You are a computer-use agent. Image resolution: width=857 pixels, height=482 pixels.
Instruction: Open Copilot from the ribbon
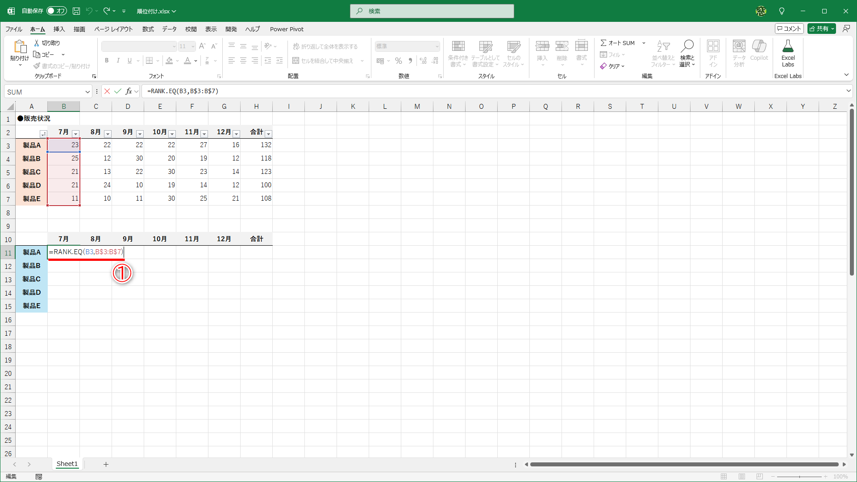pos(759,49)
